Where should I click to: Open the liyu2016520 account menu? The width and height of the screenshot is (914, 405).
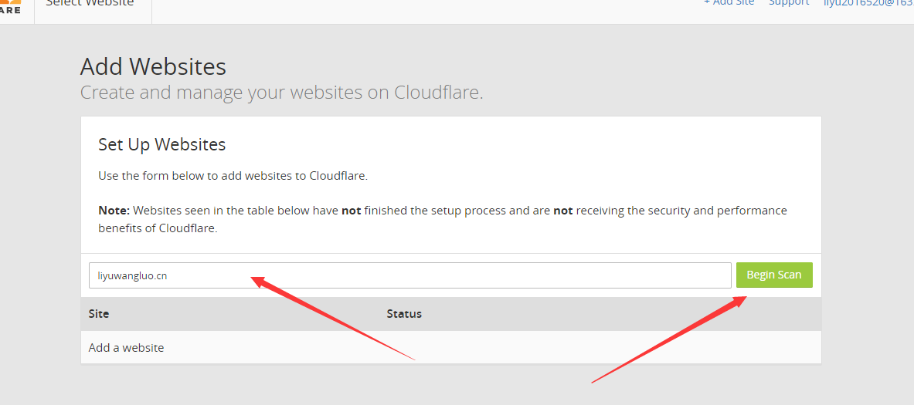point(868,4)
